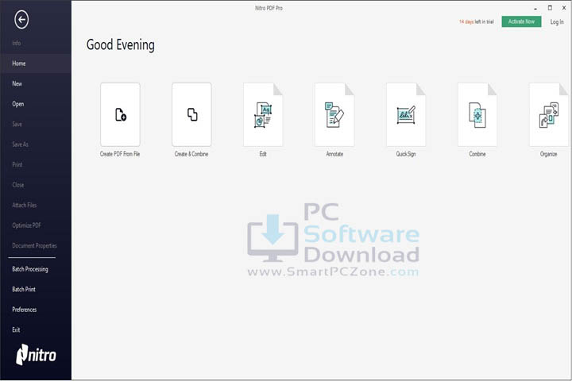Click the '14 days left in trial' text
This screenshot has width=572, height=381.
[476, 22]
